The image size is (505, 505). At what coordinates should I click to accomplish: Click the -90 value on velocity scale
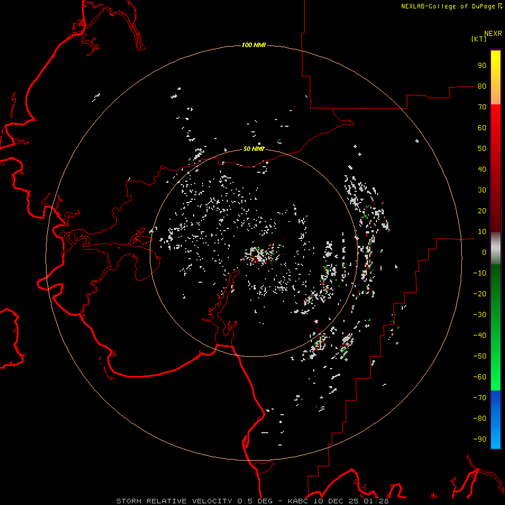click(x=480, y=439)
